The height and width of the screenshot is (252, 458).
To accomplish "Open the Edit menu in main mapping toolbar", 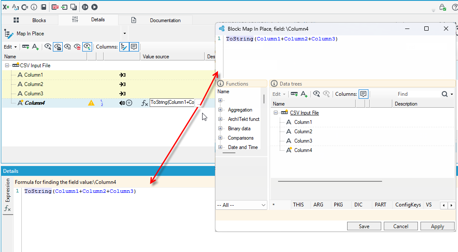I will (10, 47).
